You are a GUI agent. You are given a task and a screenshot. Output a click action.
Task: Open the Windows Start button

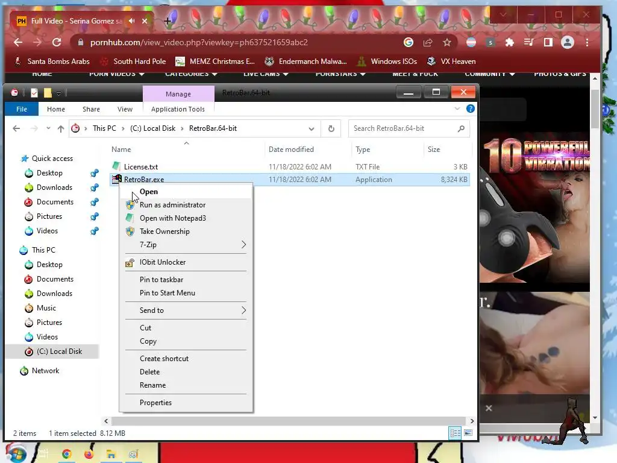pyautogui.click(x=16, y=453)
